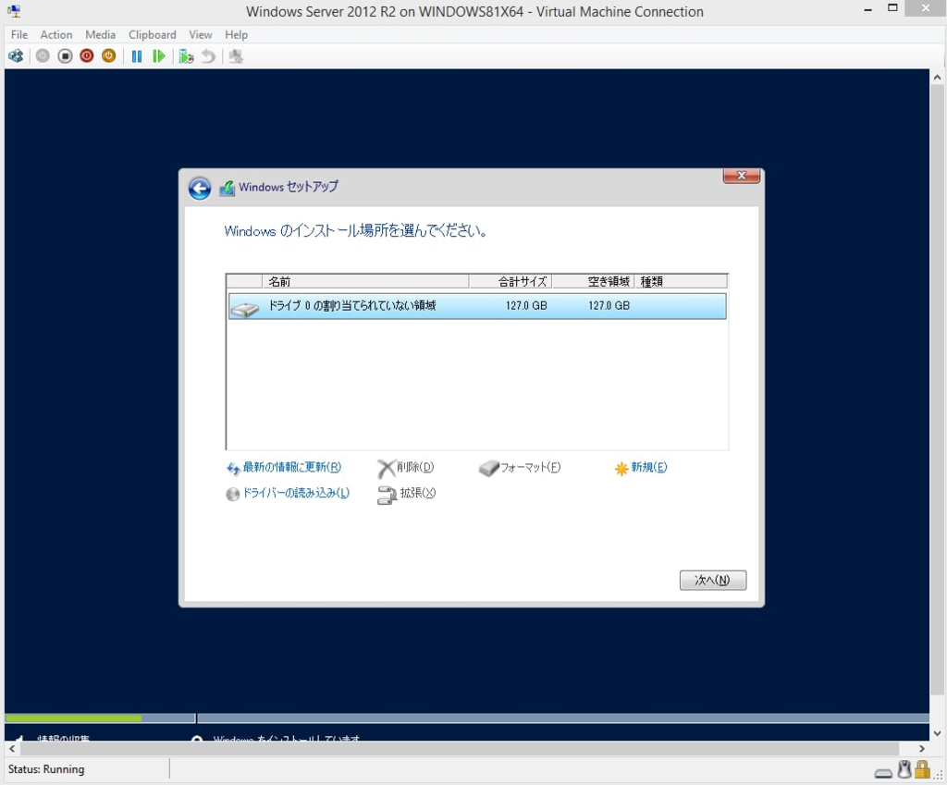Open the Clipboard menu

point(153,34)
